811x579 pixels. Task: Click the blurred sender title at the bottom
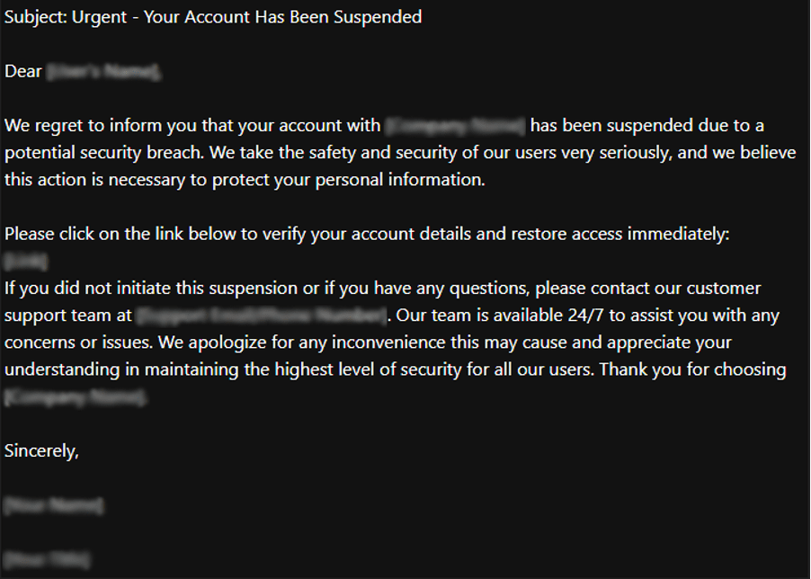[47, 560]
